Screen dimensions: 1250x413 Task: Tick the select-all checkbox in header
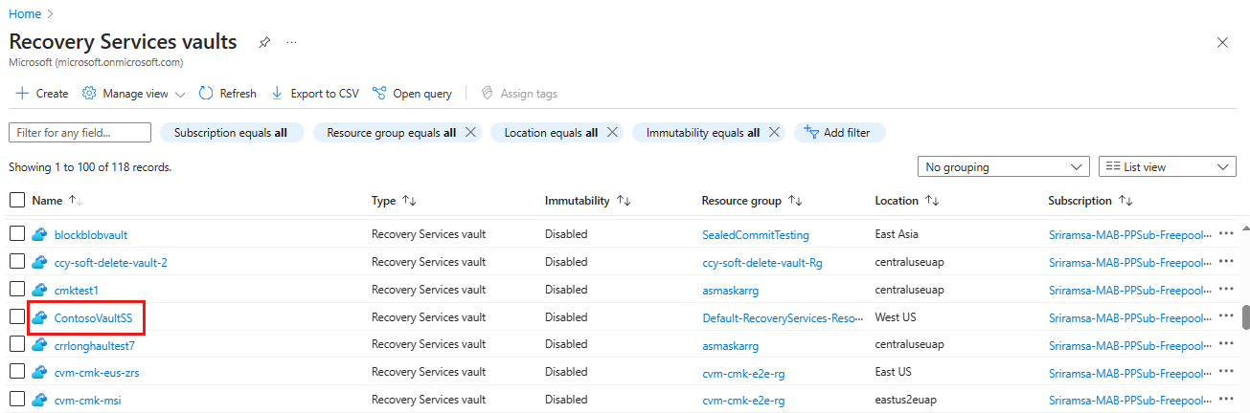point(16,201)
